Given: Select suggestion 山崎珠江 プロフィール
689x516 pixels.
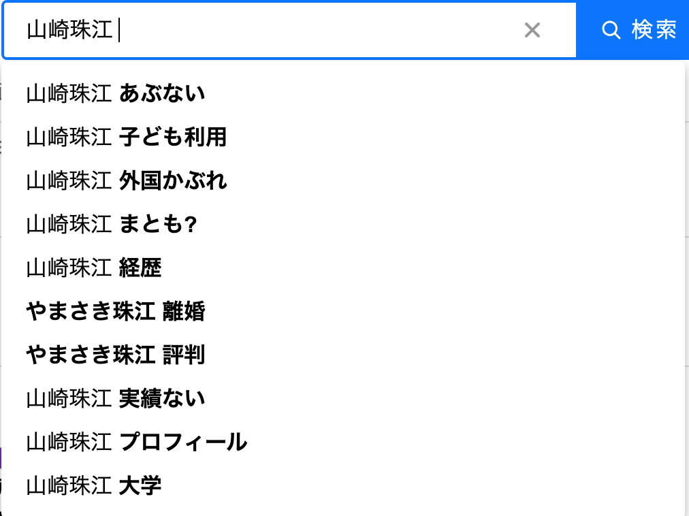Looking at the screenshot, I should point(343,442).
